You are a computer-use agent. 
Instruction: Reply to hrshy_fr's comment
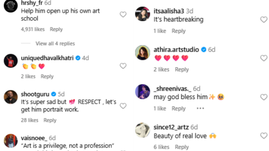pos(56,29)
